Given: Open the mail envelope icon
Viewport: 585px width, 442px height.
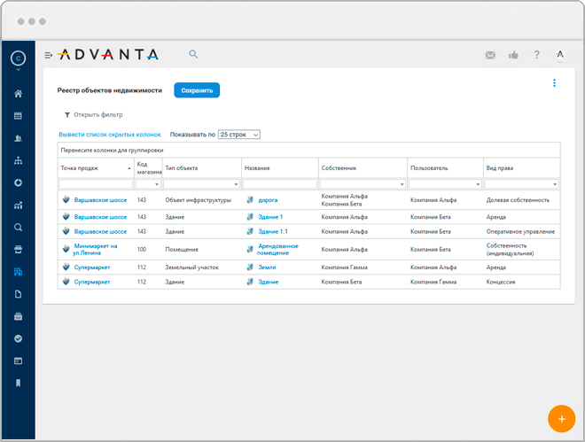Looking at the screenshot, I should coord(490,55).
